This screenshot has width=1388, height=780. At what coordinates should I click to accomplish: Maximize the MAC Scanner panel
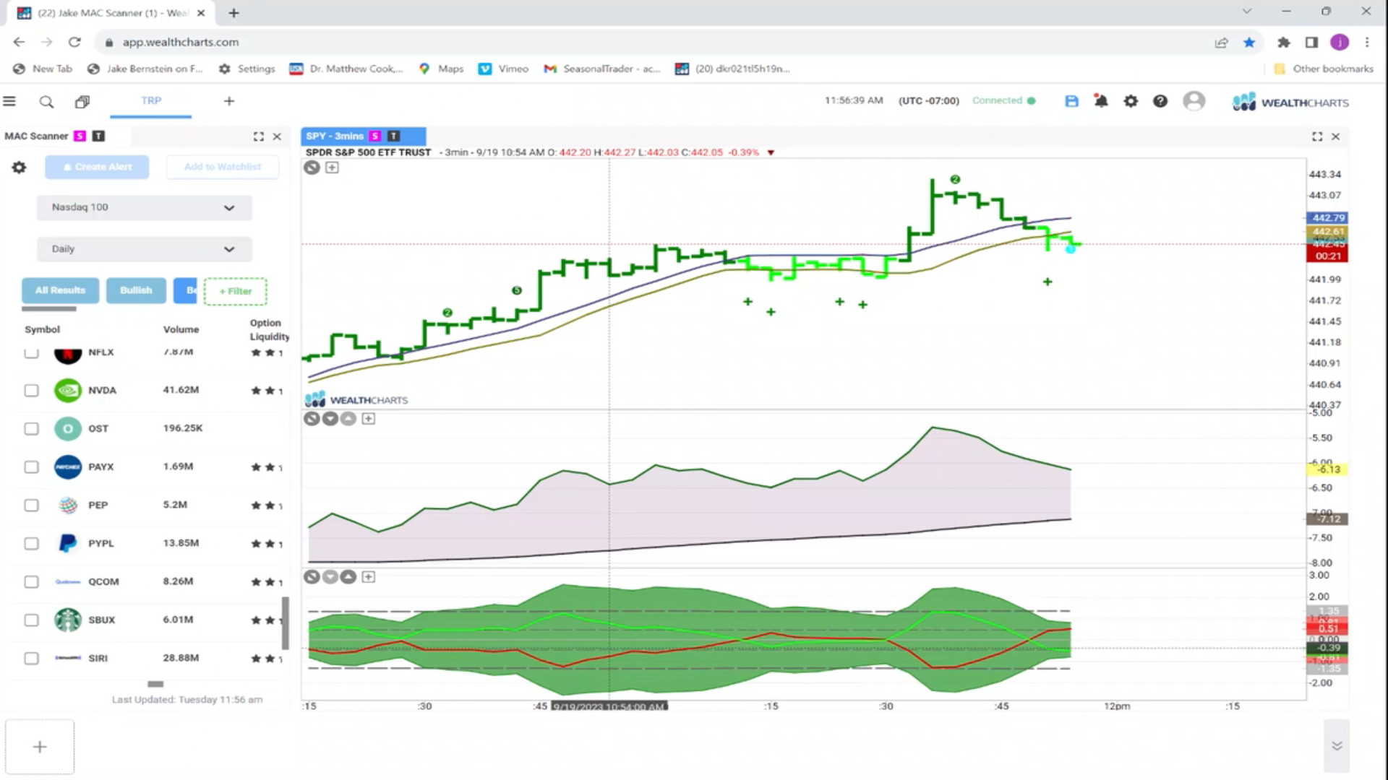pyautogui.click(x=258, y=136)
